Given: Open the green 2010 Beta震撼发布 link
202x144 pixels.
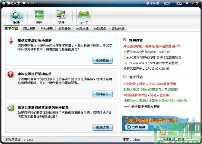Looking at the screenshot, I should pos(151,89).
